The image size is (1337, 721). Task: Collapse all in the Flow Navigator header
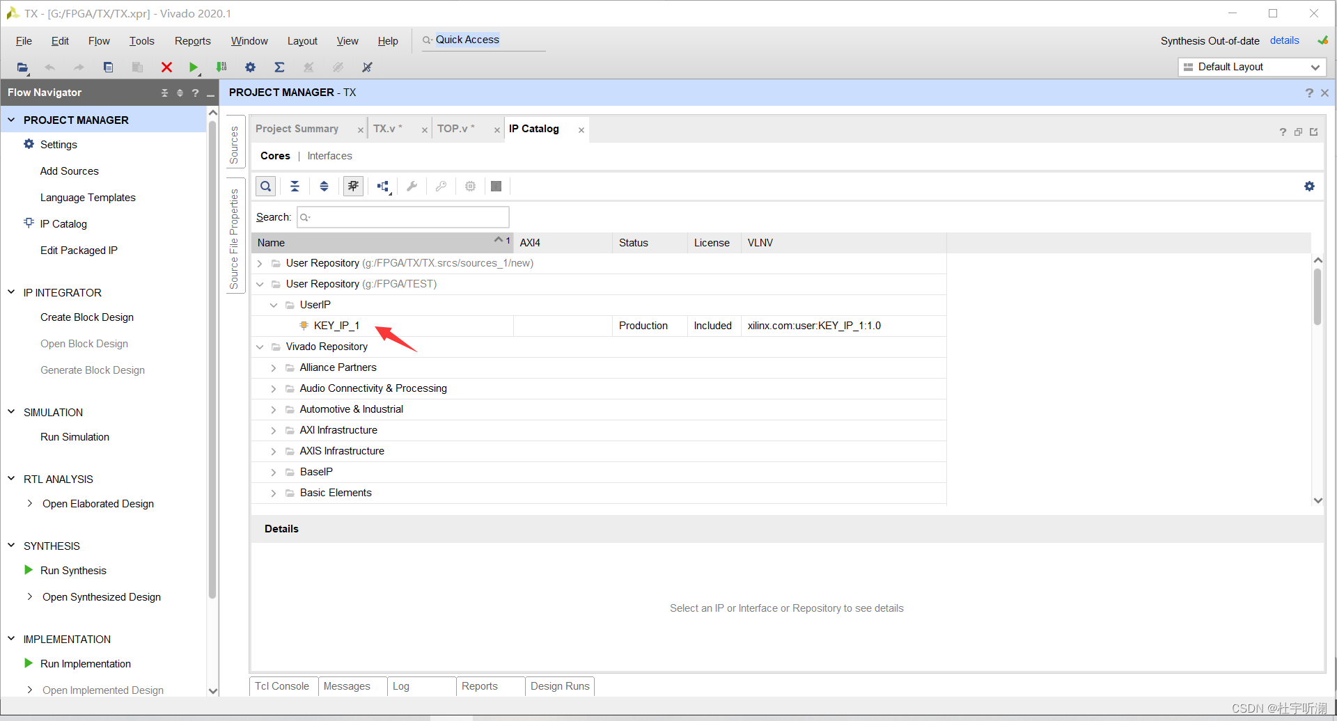164,93
